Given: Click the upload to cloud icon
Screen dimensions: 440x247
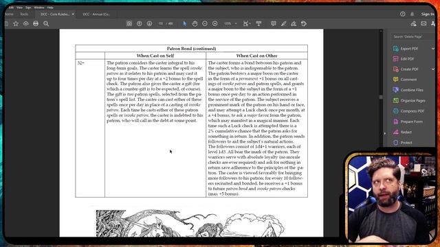Looking at the screenshot, I should point(26,24).
